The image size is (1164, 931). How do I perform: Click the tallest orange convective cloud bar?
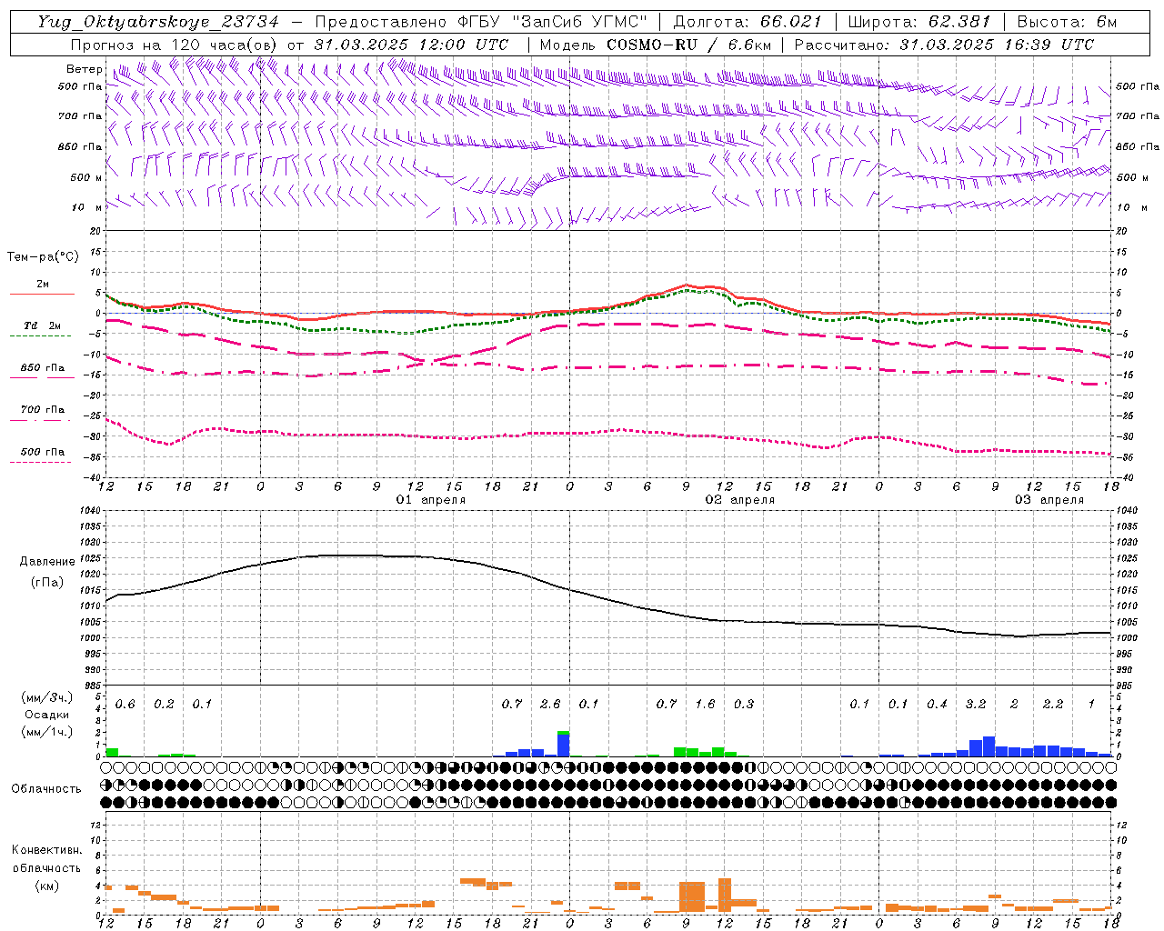coord(725,895)
